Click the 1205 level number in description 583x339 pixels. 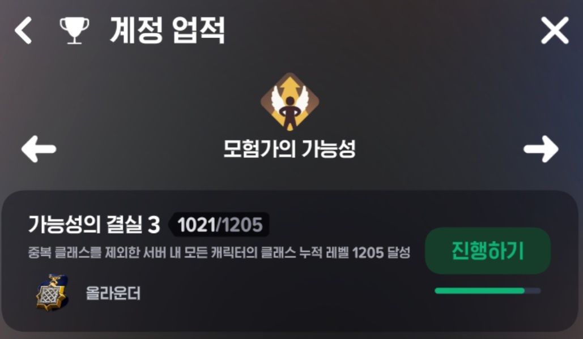point(368,253)
